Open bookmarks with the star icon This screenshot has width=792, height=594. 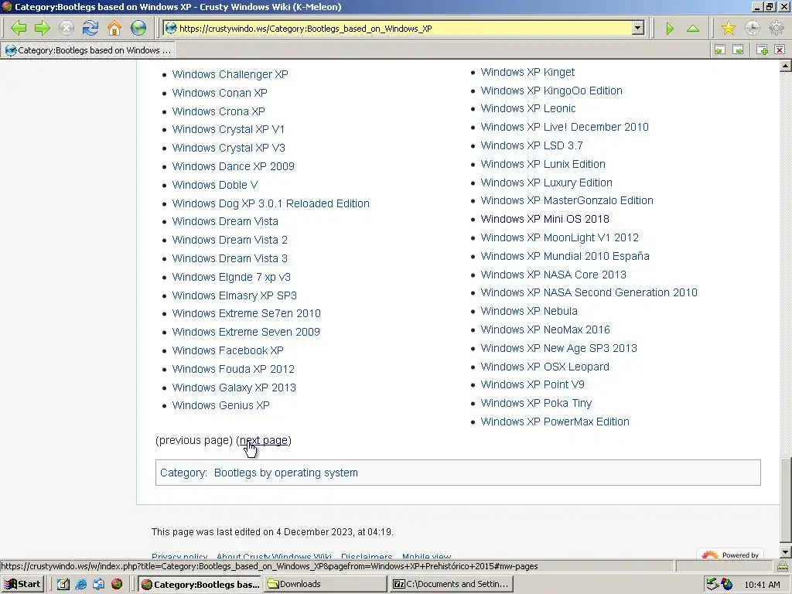[x=728, y=28]
